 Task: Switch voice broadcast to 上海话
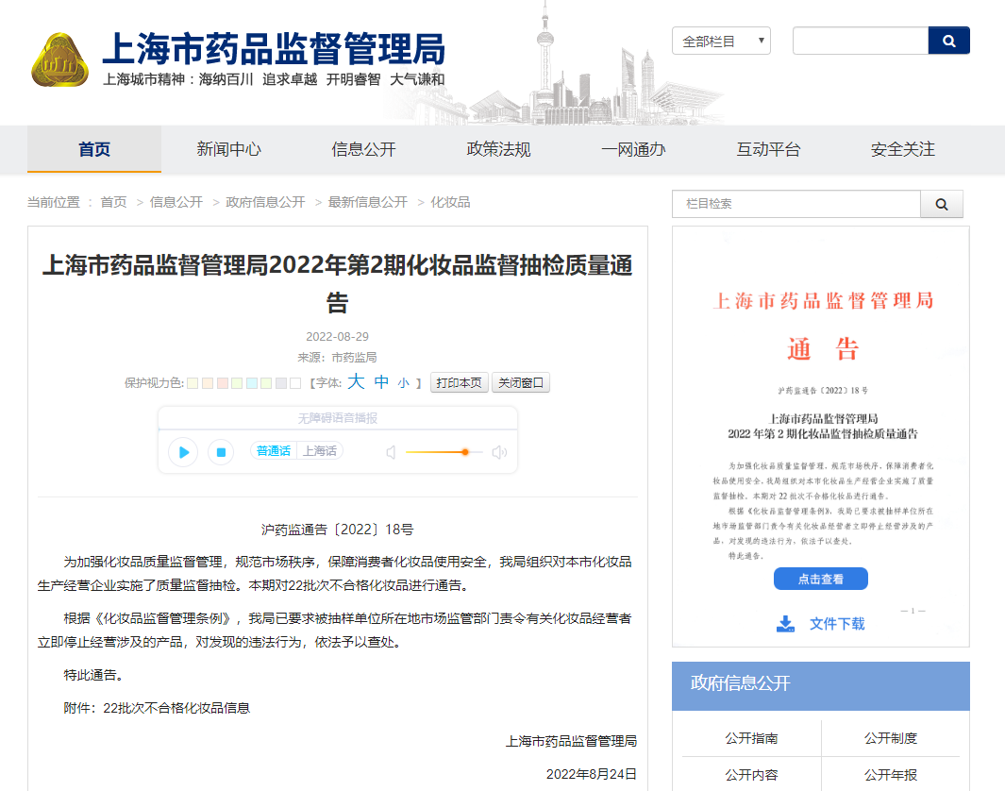[x=319, y=451]
